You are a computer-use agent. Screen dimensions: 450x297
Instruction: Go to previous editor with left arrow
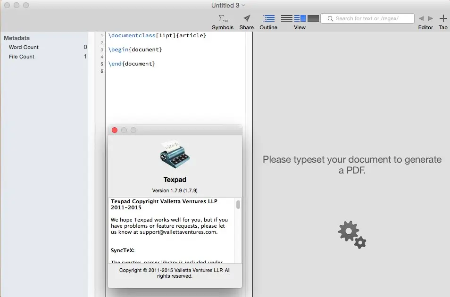coord(421,18)
